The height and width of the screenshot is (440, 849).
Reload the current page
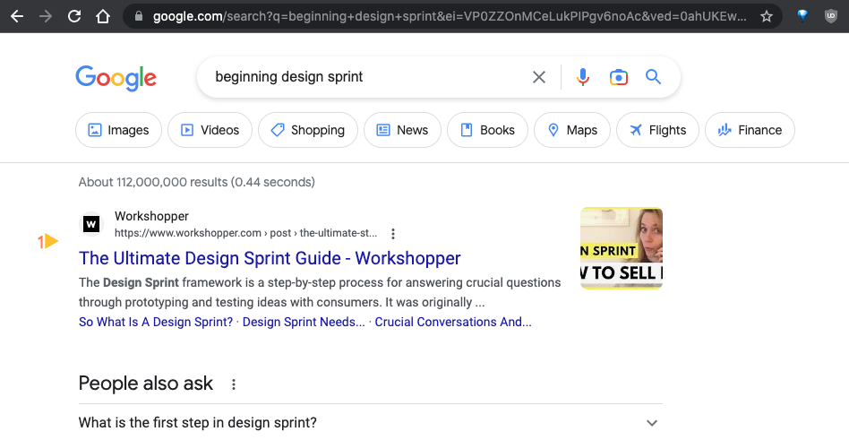click(x=74, y=16)
